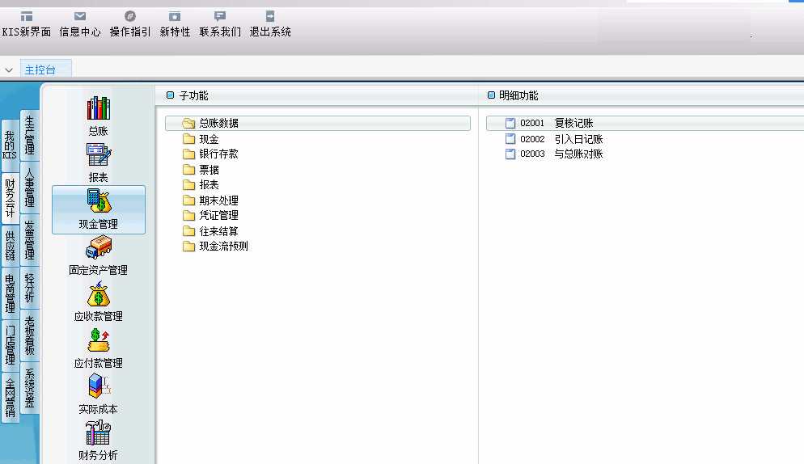Open the 应付款管理 module
804x464 pixels.
click(98, 341)
